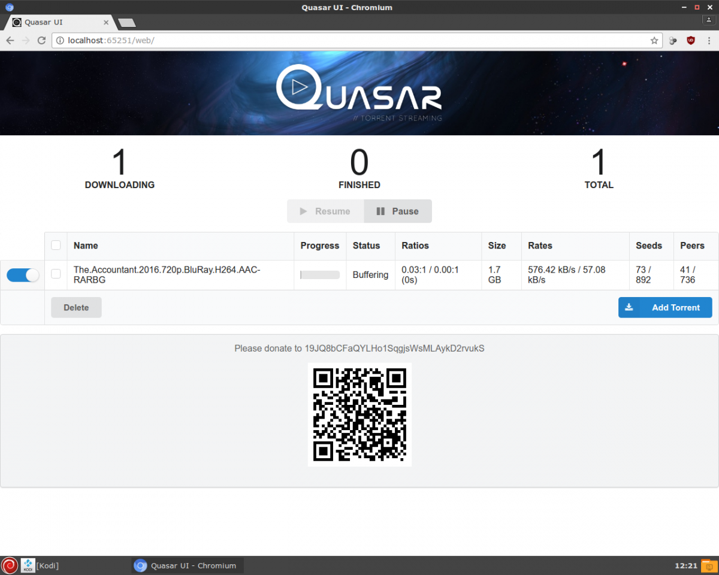This screenshot has height=575, width=719.
Task: Click the TOTAL counter label
Action: coord(599,185)
